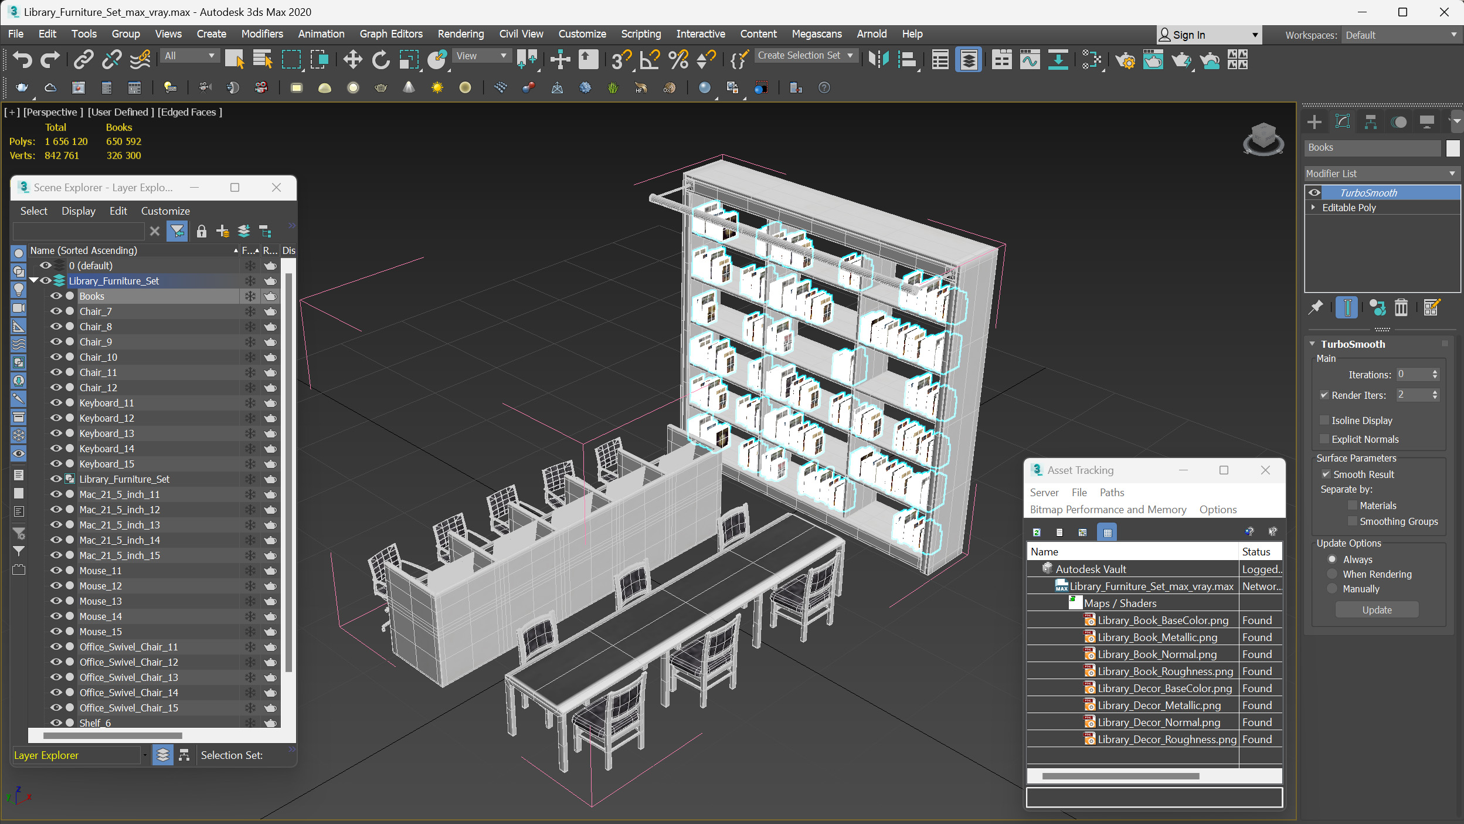Open the Rendering menu
This screenshot has height=824, width=1464.
click(x=460, y=34)
